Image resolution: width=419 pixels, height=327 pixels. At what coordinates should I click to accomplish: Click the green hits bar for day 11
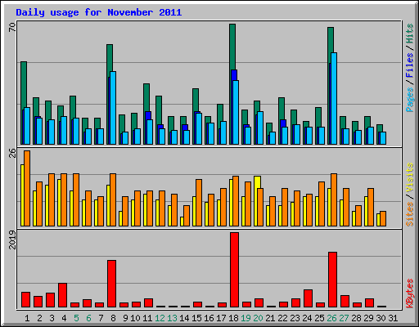[146, 97]
